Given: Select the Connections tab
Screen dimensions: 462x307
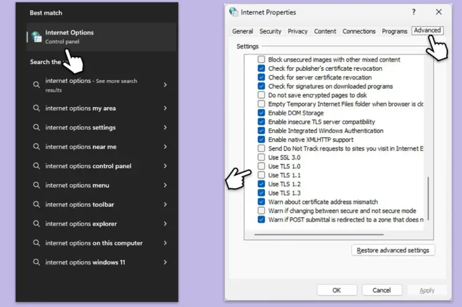Looking at the screenshot, I should click(359, 31).
